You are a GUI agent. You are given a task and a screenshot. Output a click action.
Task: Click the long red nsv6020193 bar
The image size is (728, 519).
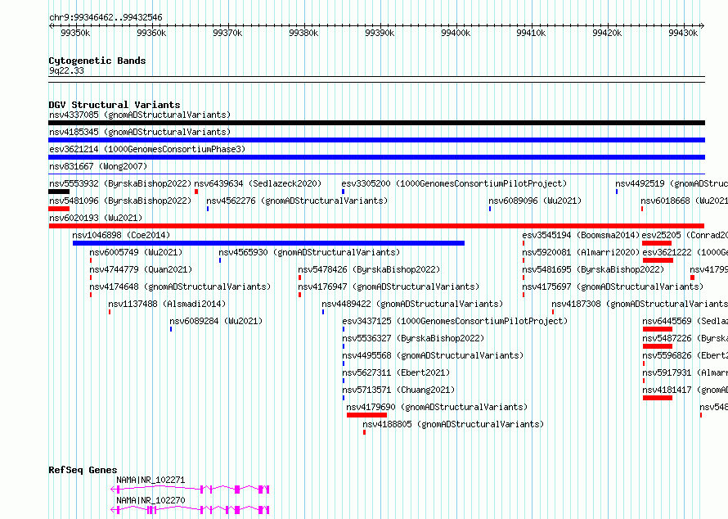click(376, 226)
